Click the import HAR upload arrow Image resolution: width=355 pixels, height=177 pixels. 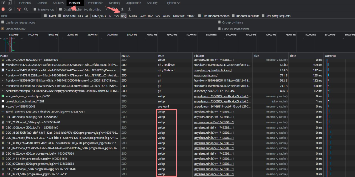coord(122,9)
